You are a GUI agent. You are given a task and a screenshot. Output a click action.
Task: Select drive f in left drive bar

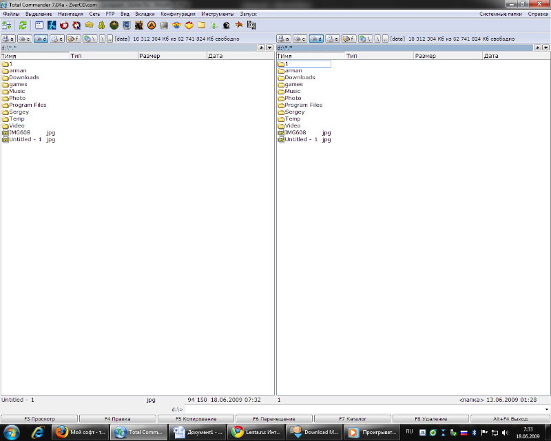coord(74,39)
